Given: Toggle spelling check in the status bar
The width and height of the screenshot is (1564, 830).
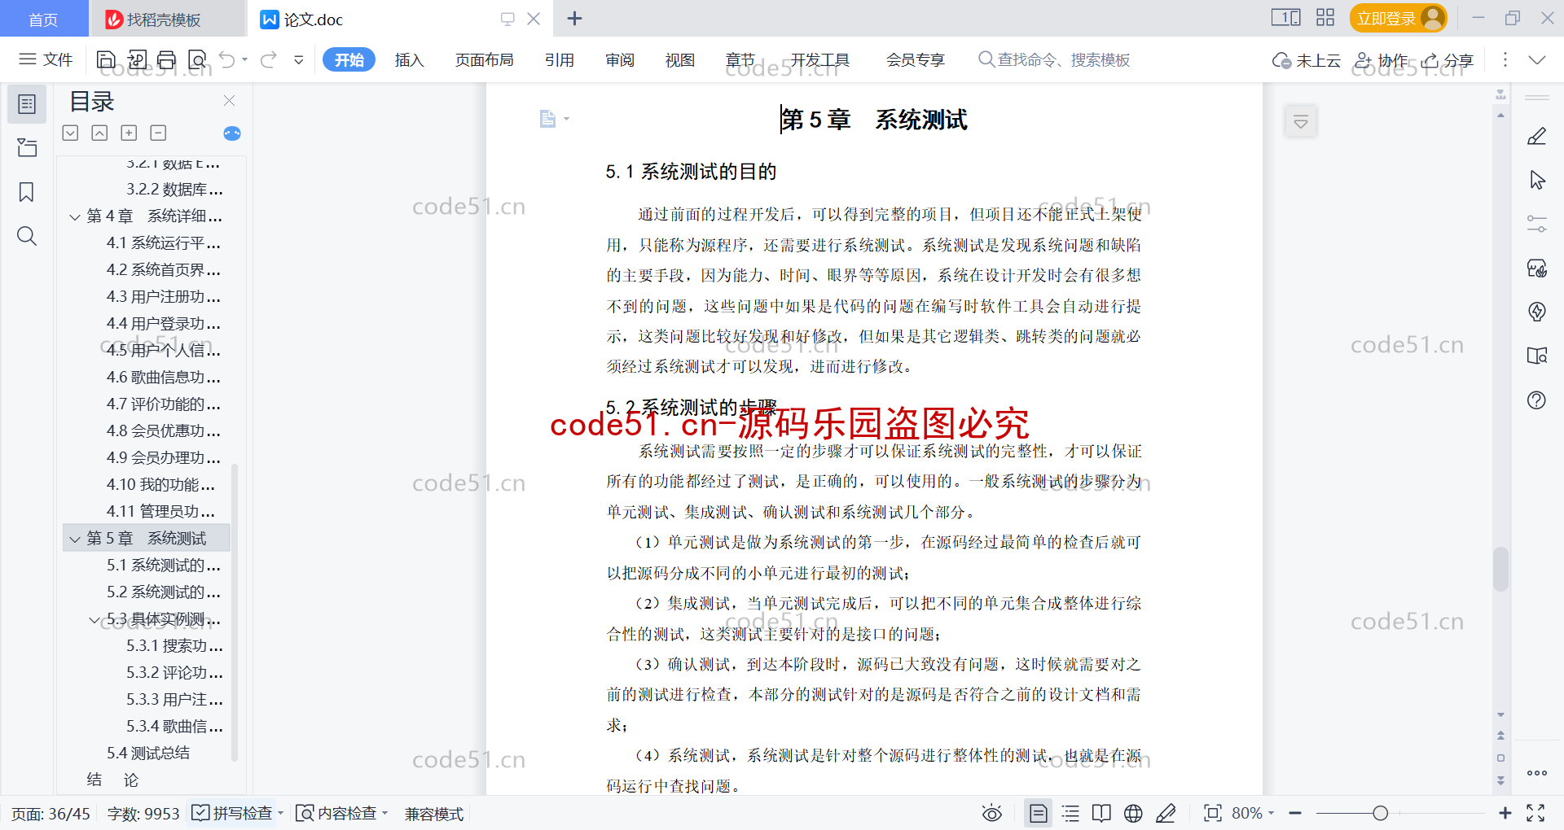Looking at the screenshot, I should tap(232, 813).
